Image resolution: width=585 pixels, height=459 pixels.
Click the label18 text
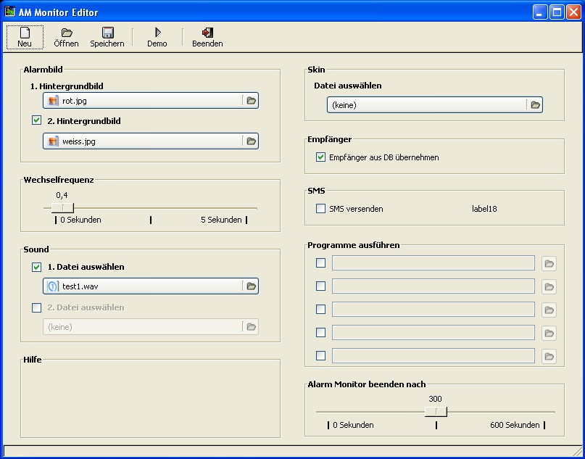(484, 209)
